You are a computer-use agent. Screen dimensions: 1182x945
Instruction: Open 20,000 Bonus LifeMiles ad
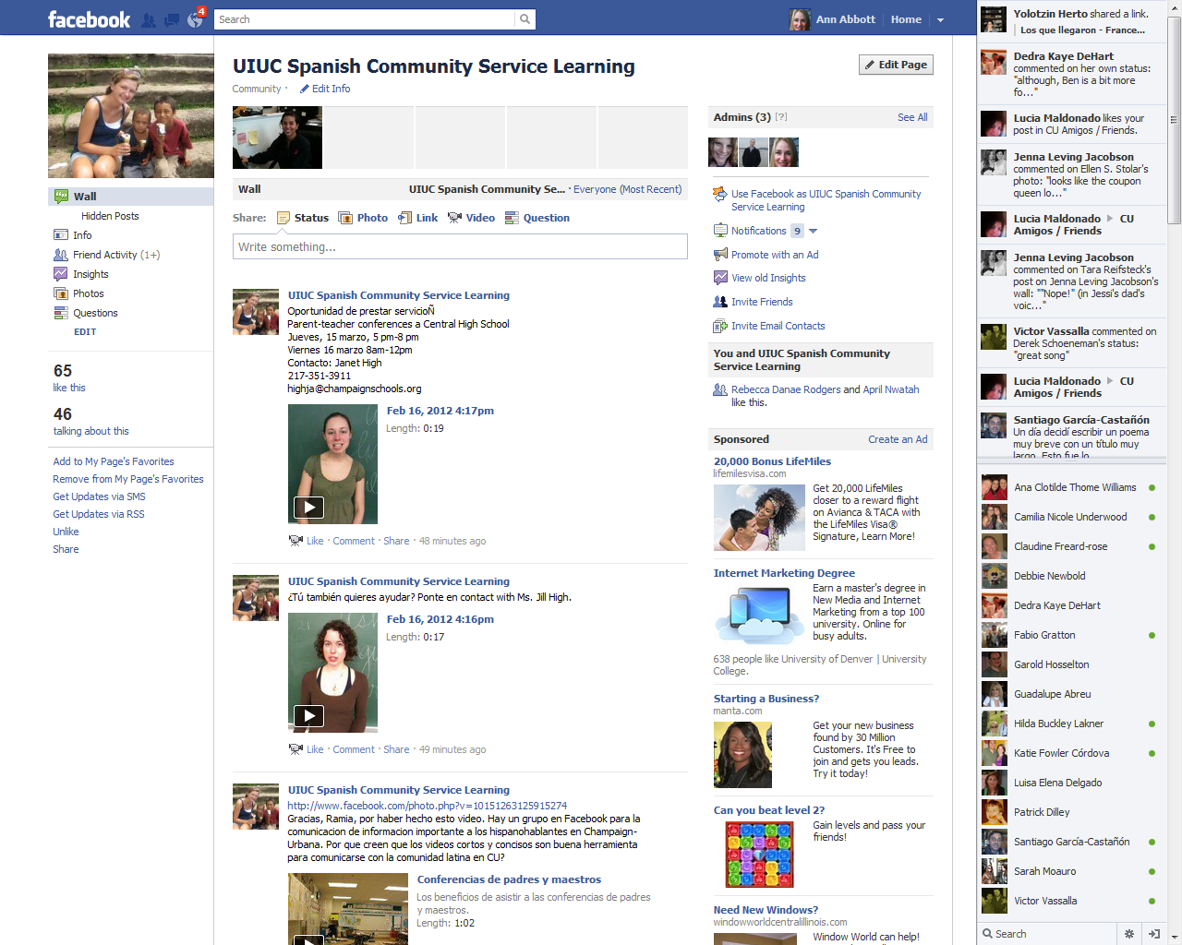point(772,461)
